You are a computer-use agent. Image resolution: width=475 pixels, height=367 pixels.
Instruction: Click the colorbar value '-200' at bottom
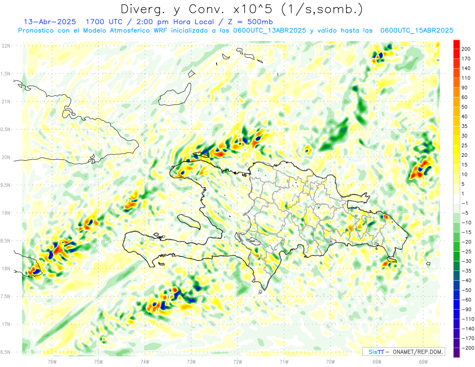point(468,348)
